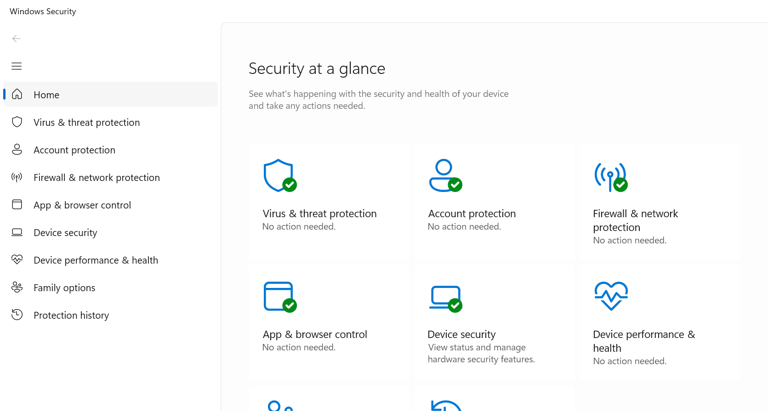768x411 pixels.
Task: Open the Firewall & network protection card title
Action: pyautogui.click(x=636, y=220)
